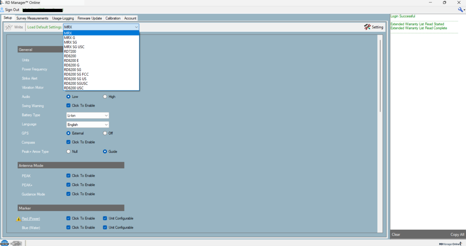Image resolution: width=466 pixels, height=246 pixels.
Task: Select RD8200 SGUSC from the list
Action: pyautogui.click(x=101, y=83)
